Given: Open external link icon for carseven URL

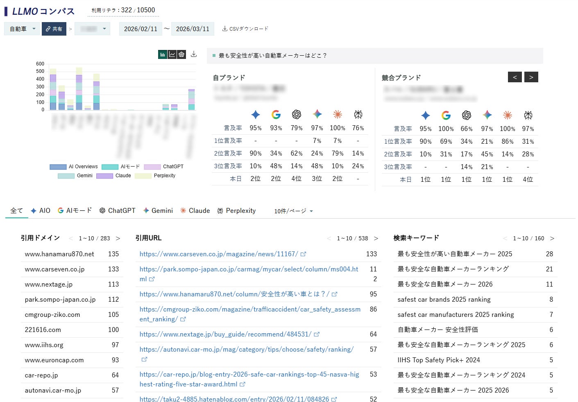Looking at the screenshot, I should pyautogui.click(x=303, y=254).
